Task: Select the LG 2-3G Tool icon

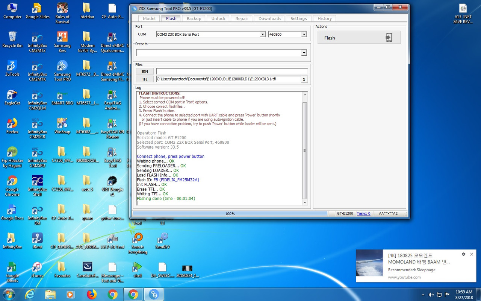Action: [x=112, y=241]
